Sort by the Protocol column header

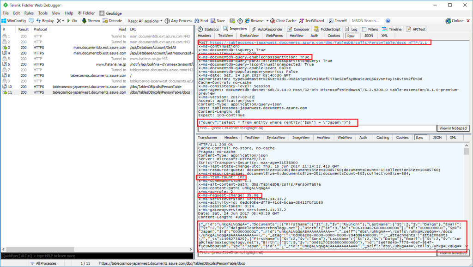click(x=40, y=29)
